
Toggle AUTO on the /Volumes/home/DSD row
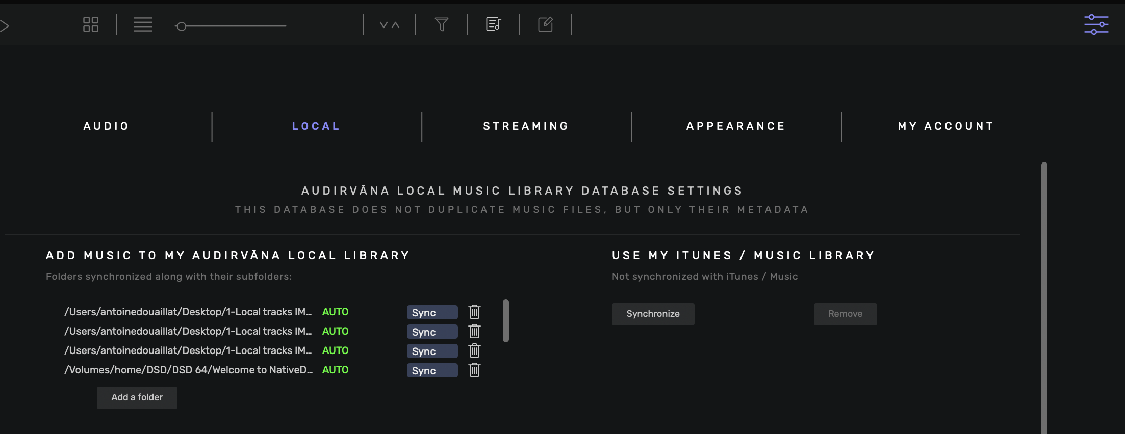point(335,370)
